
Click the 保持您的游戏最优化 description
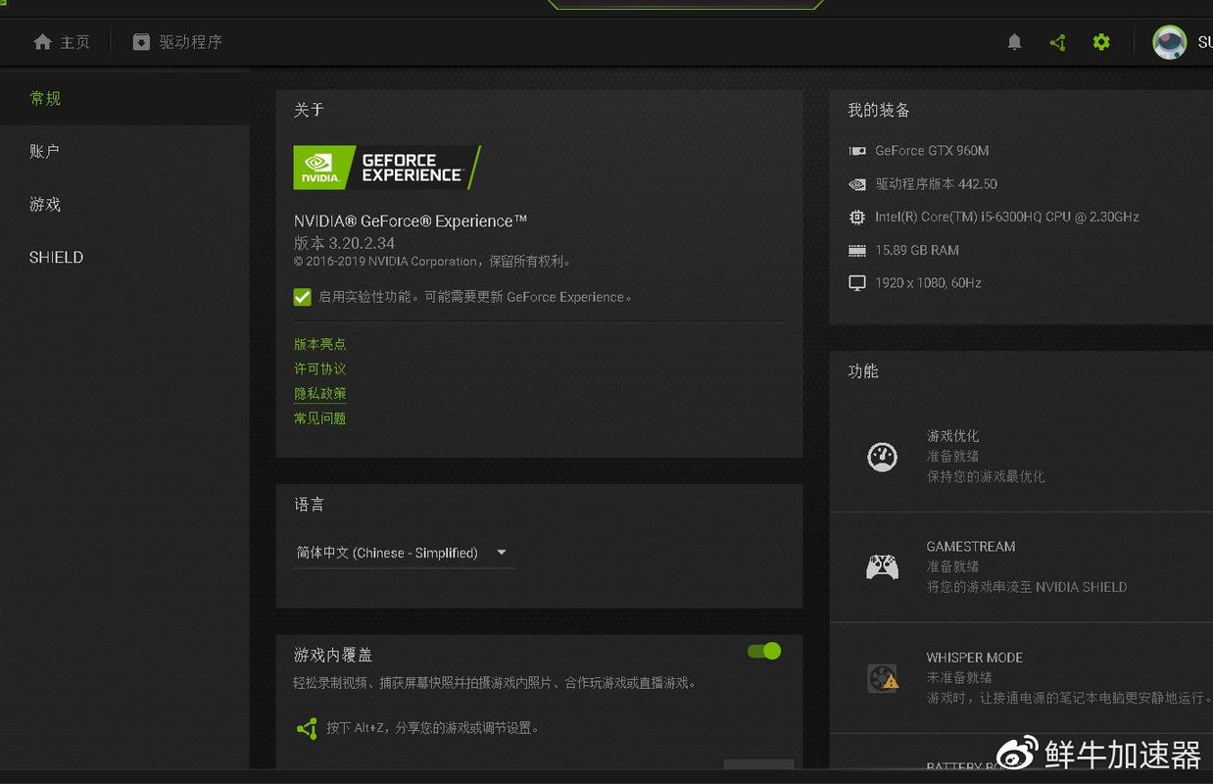coord(986,476)
